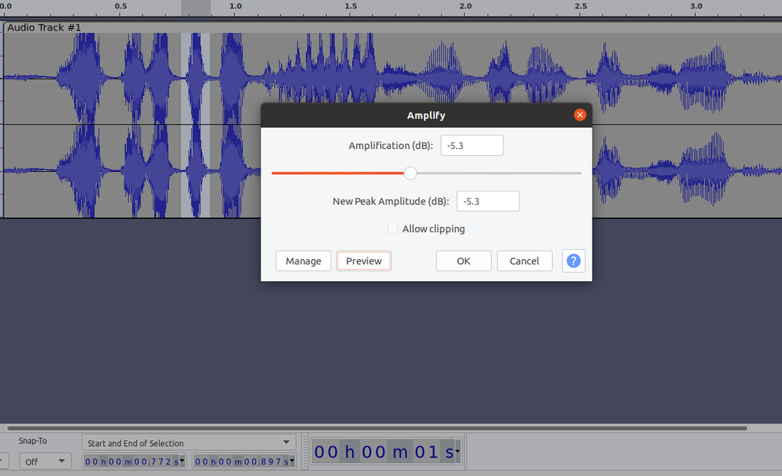Click the Preview button
782x476 pixels.
364,261
